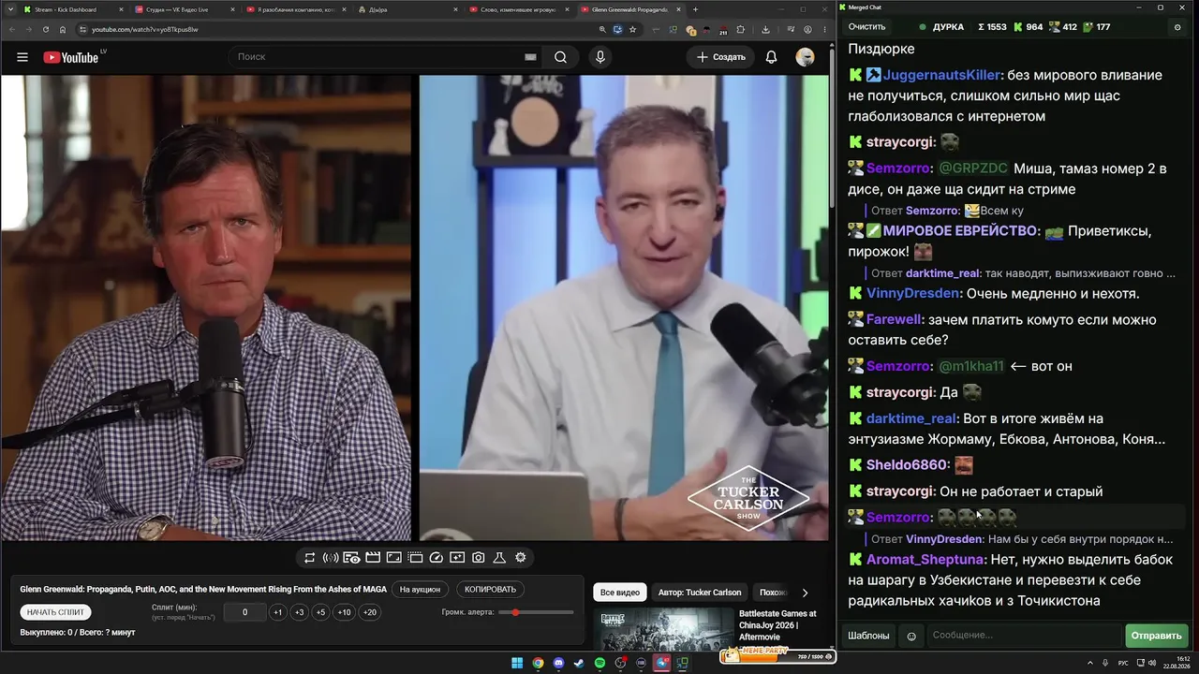Viewport: 1199px width, 674px height.
Task: Click the Tucker Carlson video player
Action: [x=415, y=308]
